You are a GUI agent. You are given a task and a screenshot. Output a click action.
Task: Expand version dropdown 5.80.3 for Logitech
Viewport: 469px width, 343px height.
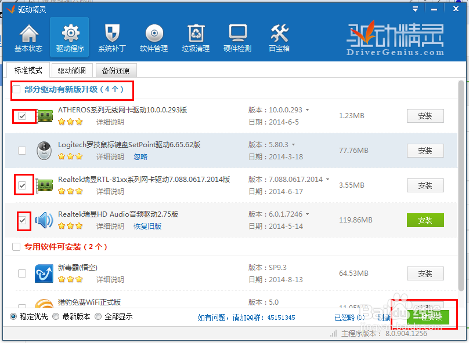click(x=294, y=145)
